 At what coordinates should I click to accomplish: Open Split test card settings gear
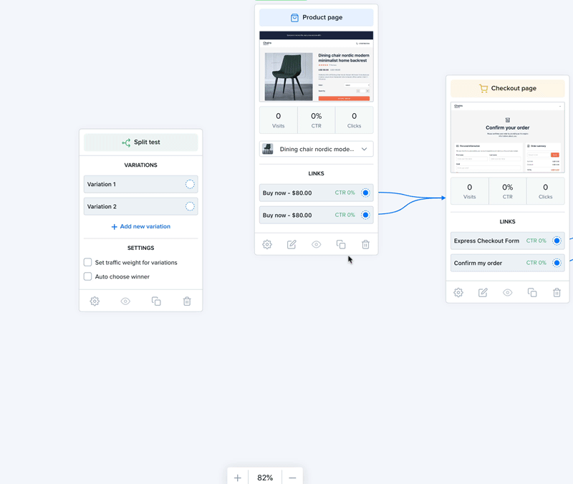point(95,301)
